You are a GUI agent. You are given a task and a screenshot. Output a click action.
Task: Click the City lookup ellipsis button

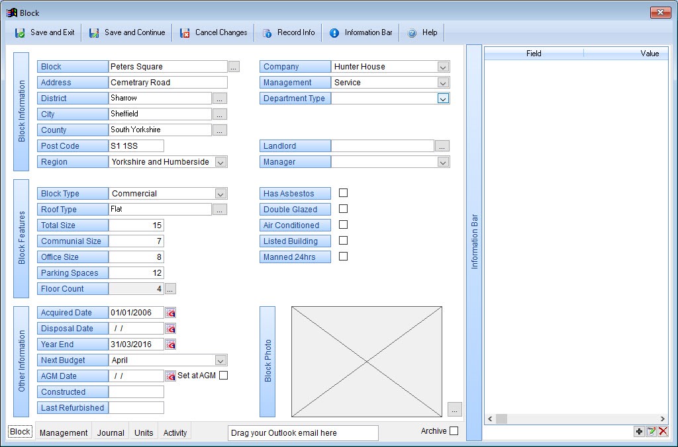[220, 114]
